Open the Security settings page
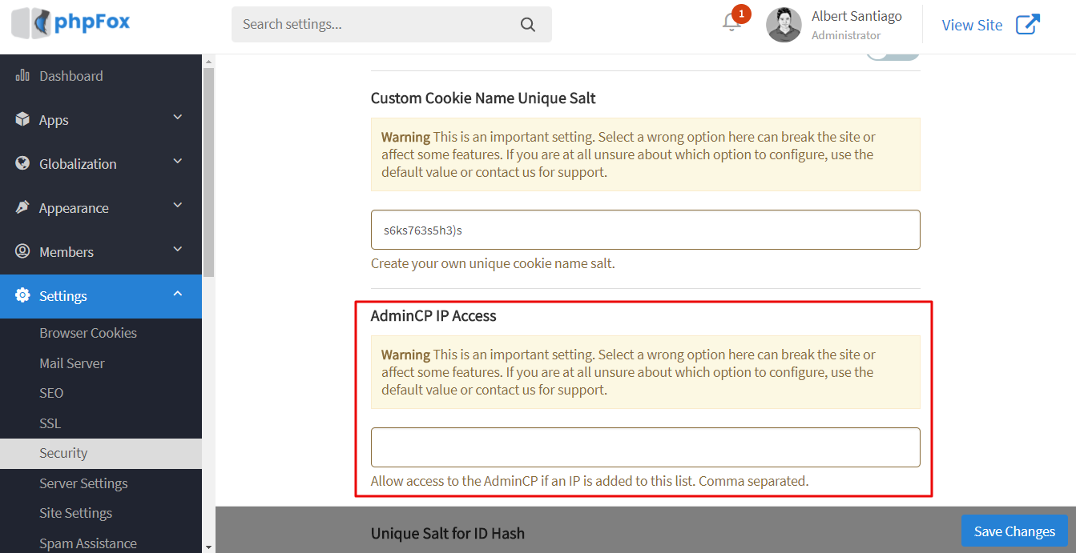The width and height of the screenshot is (1076, 553). point(62,453)
